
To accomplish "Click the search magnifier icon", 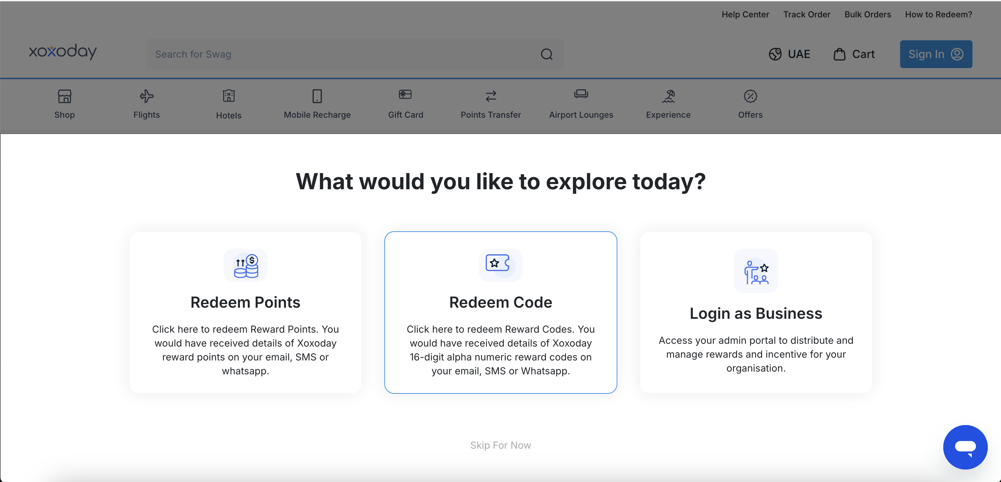I will click(546, 54).
